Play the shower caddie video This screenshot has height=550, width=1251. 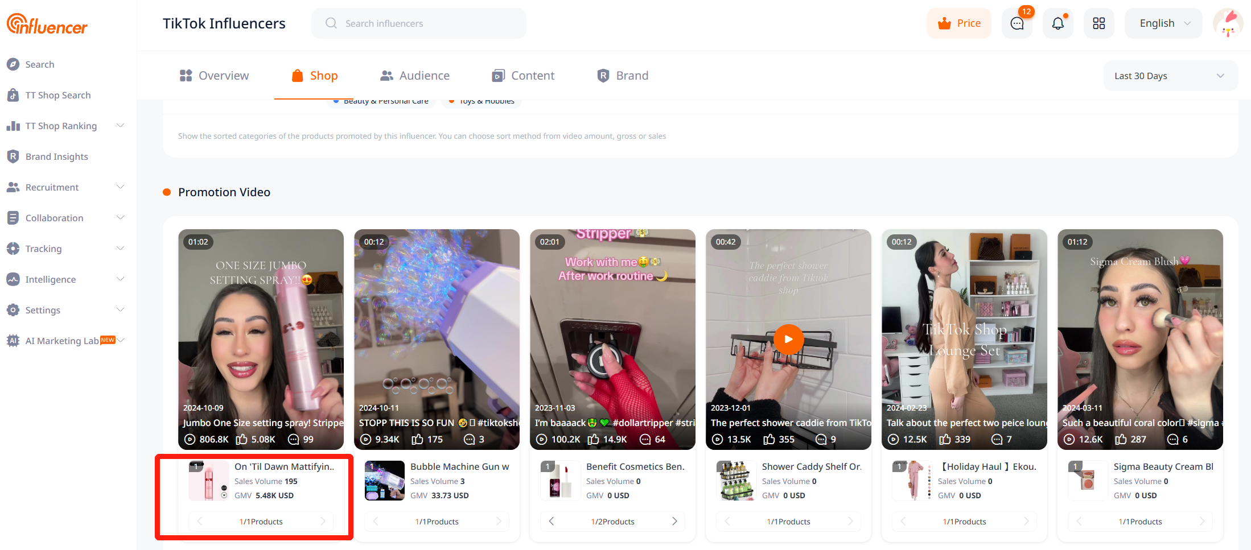pos(788,340)
